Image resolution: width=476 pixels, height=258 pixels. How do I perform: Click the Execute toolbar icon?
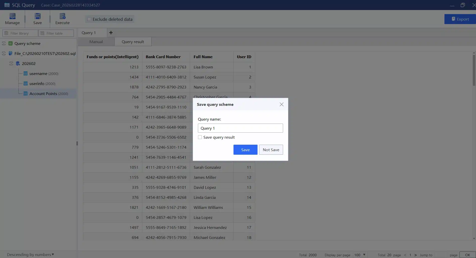click(x=62, y=17)
